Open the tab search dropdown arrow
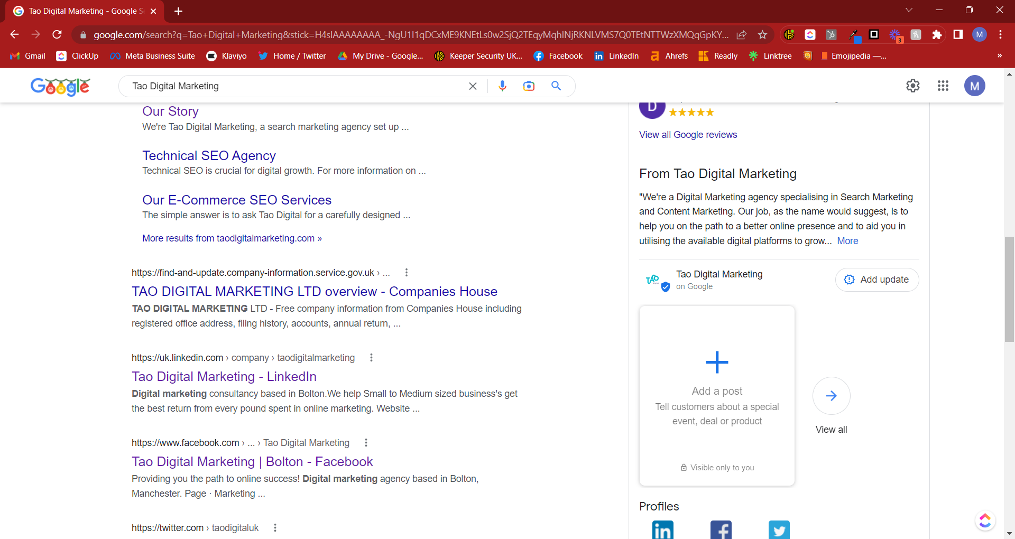This screenshot has height=539, width=1015. pos(909,10)
